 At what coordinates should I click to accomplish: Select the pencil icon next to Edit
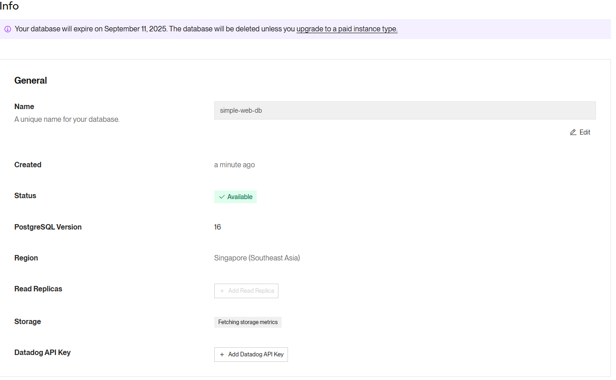(x=573, y=132)
